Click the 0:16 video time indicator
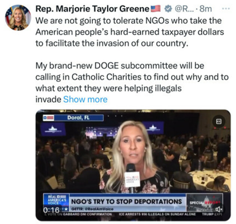This screenshot has height=224, width=236. click(51, 210)
